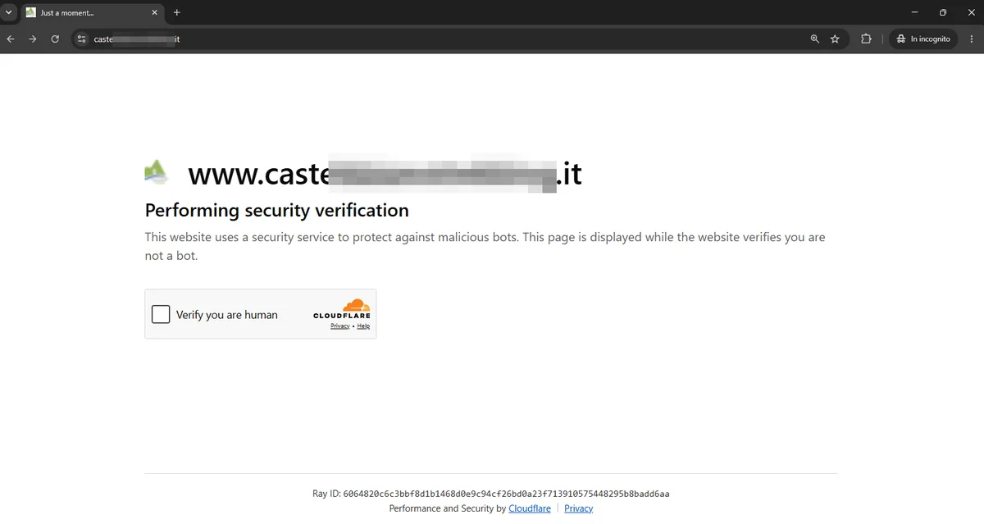Click the Performing security verification heading
The image size is (984, 524).
point(277,210)
